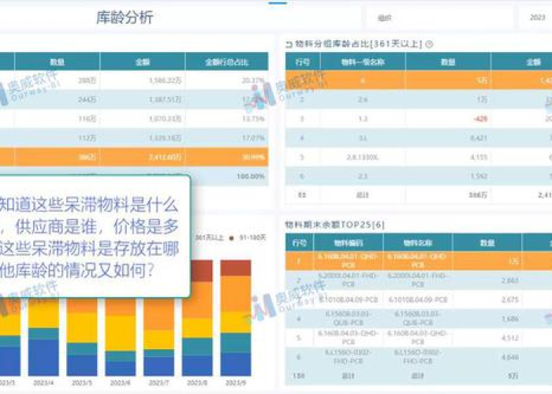The image size is (552, 394).
Task: Sort by 金额行总占比 column header
Action: point(227,62)
